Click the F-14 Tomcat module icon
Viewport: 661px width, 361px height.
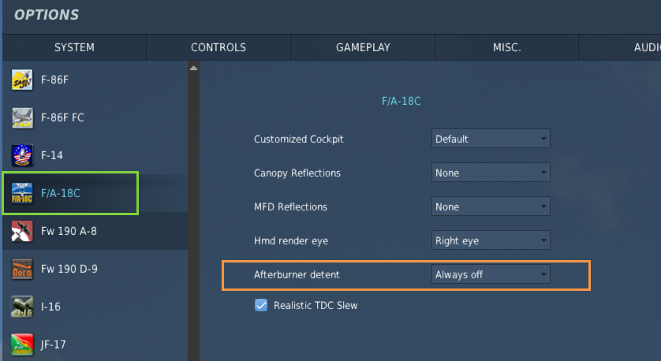coord(22,155)
